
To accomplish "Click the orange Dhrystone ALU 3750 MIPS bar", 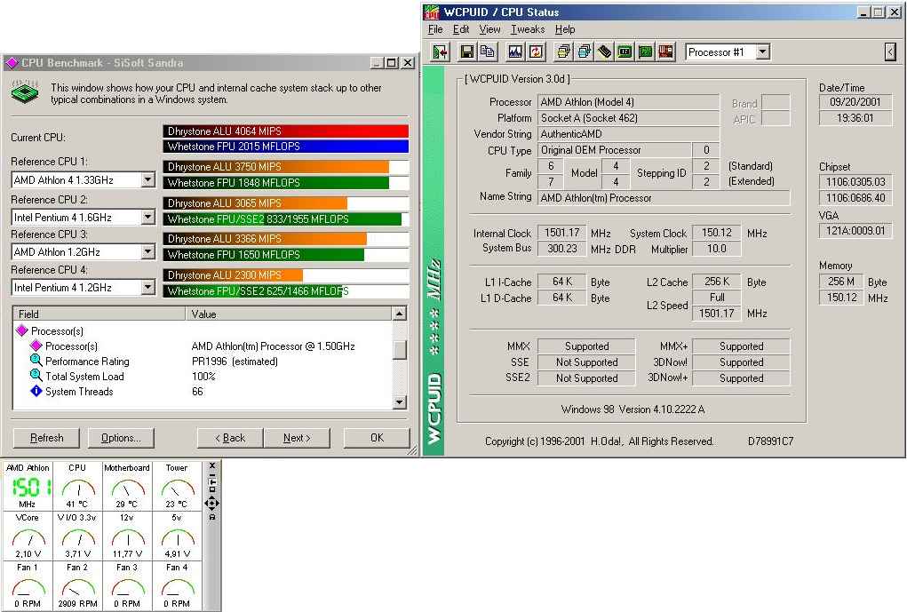I will pos(276,167).
